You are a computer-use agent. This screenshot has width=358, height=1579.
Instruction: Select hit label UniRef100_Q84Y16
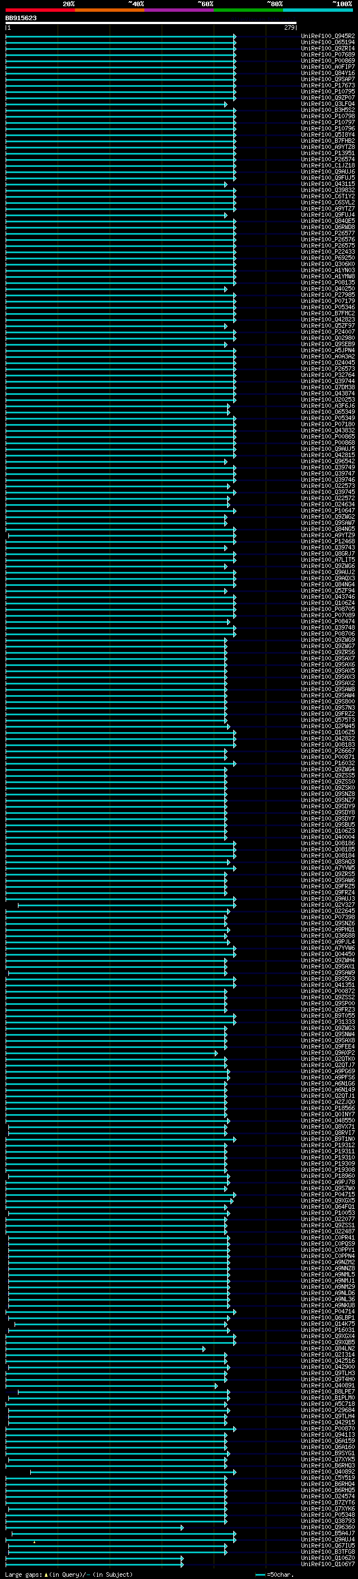pyautogui.click(x=328, y=73)
